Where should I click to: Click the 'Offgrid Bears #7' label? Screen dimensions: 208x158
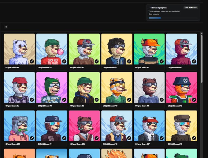(12, 106)
